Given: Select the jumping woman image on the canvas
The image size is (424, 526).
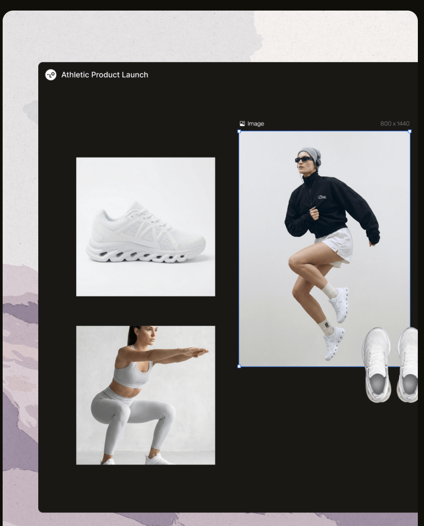Looking at the screenshot, I should click(324, 248).
